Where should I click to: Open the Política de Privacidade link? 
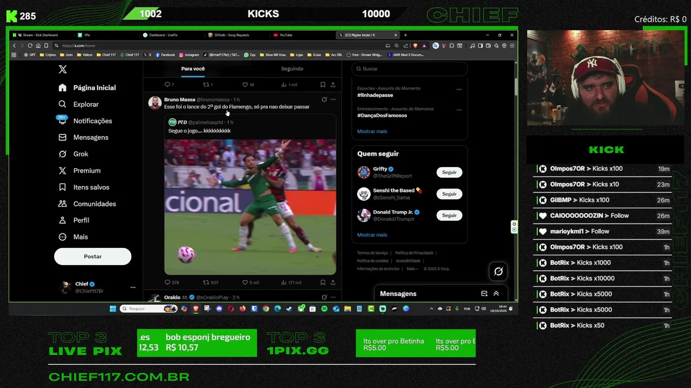414,253
